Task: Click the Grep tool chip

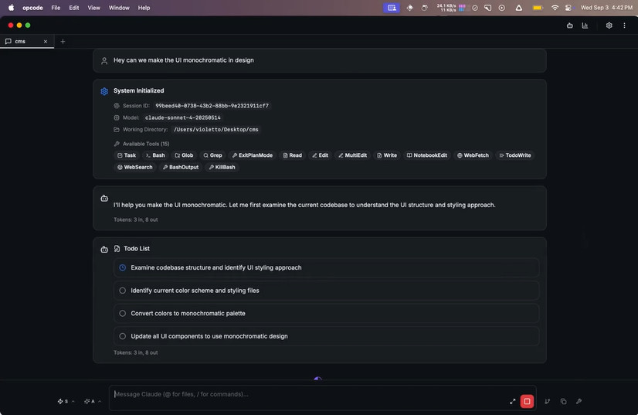Action: pyautogui.click(x=213, y=155)
